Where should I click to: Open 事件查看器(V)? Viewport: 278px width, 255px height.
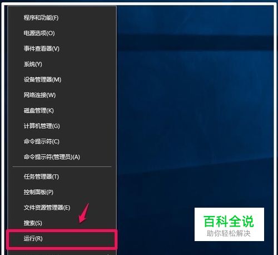click(x=62, y=48)
